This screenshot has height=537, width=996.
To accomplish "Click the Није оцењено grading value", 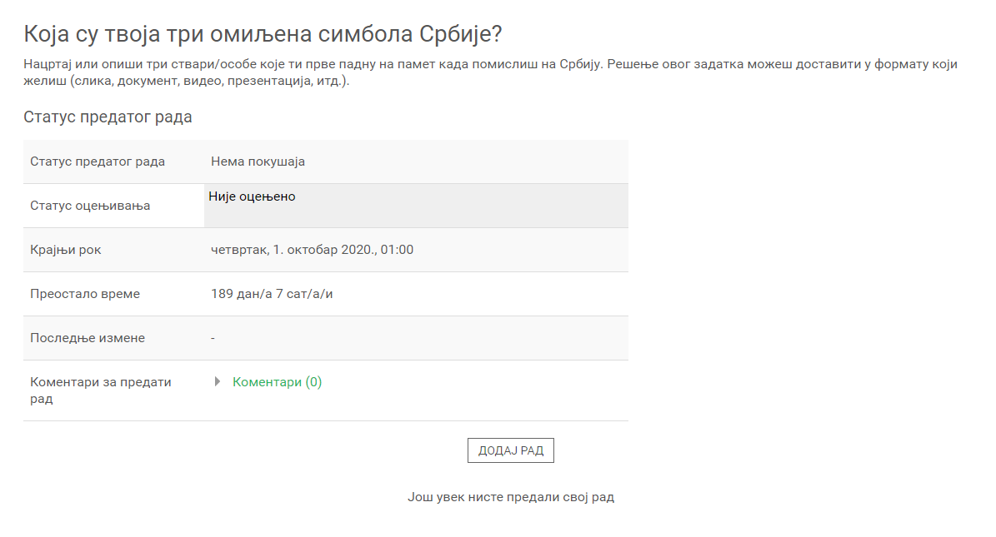I will click(x=252, y=196).
